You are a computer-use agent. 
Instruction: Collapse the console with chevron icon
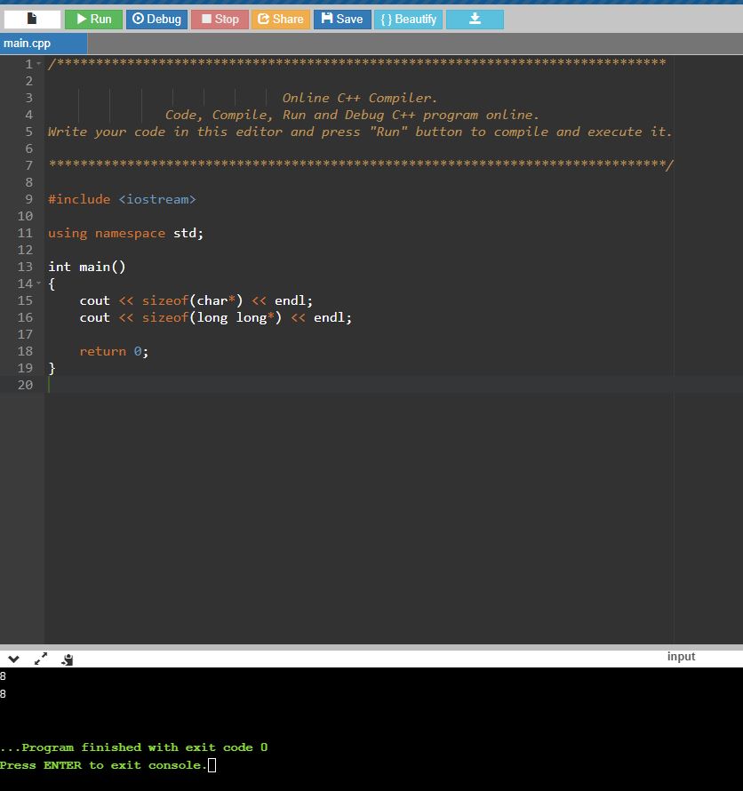[13, 659]
